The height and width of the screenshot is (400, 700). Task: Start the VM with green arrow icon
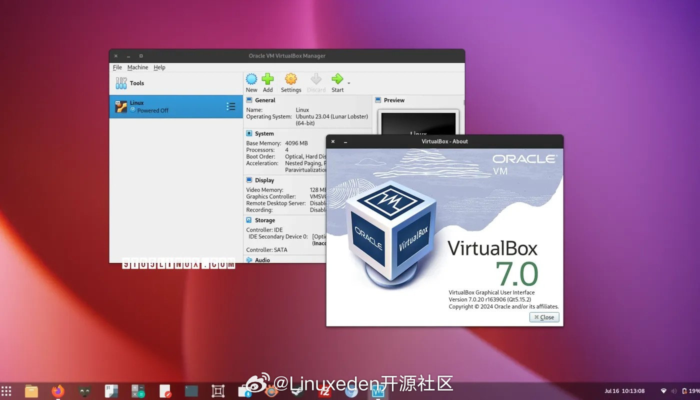337,79
